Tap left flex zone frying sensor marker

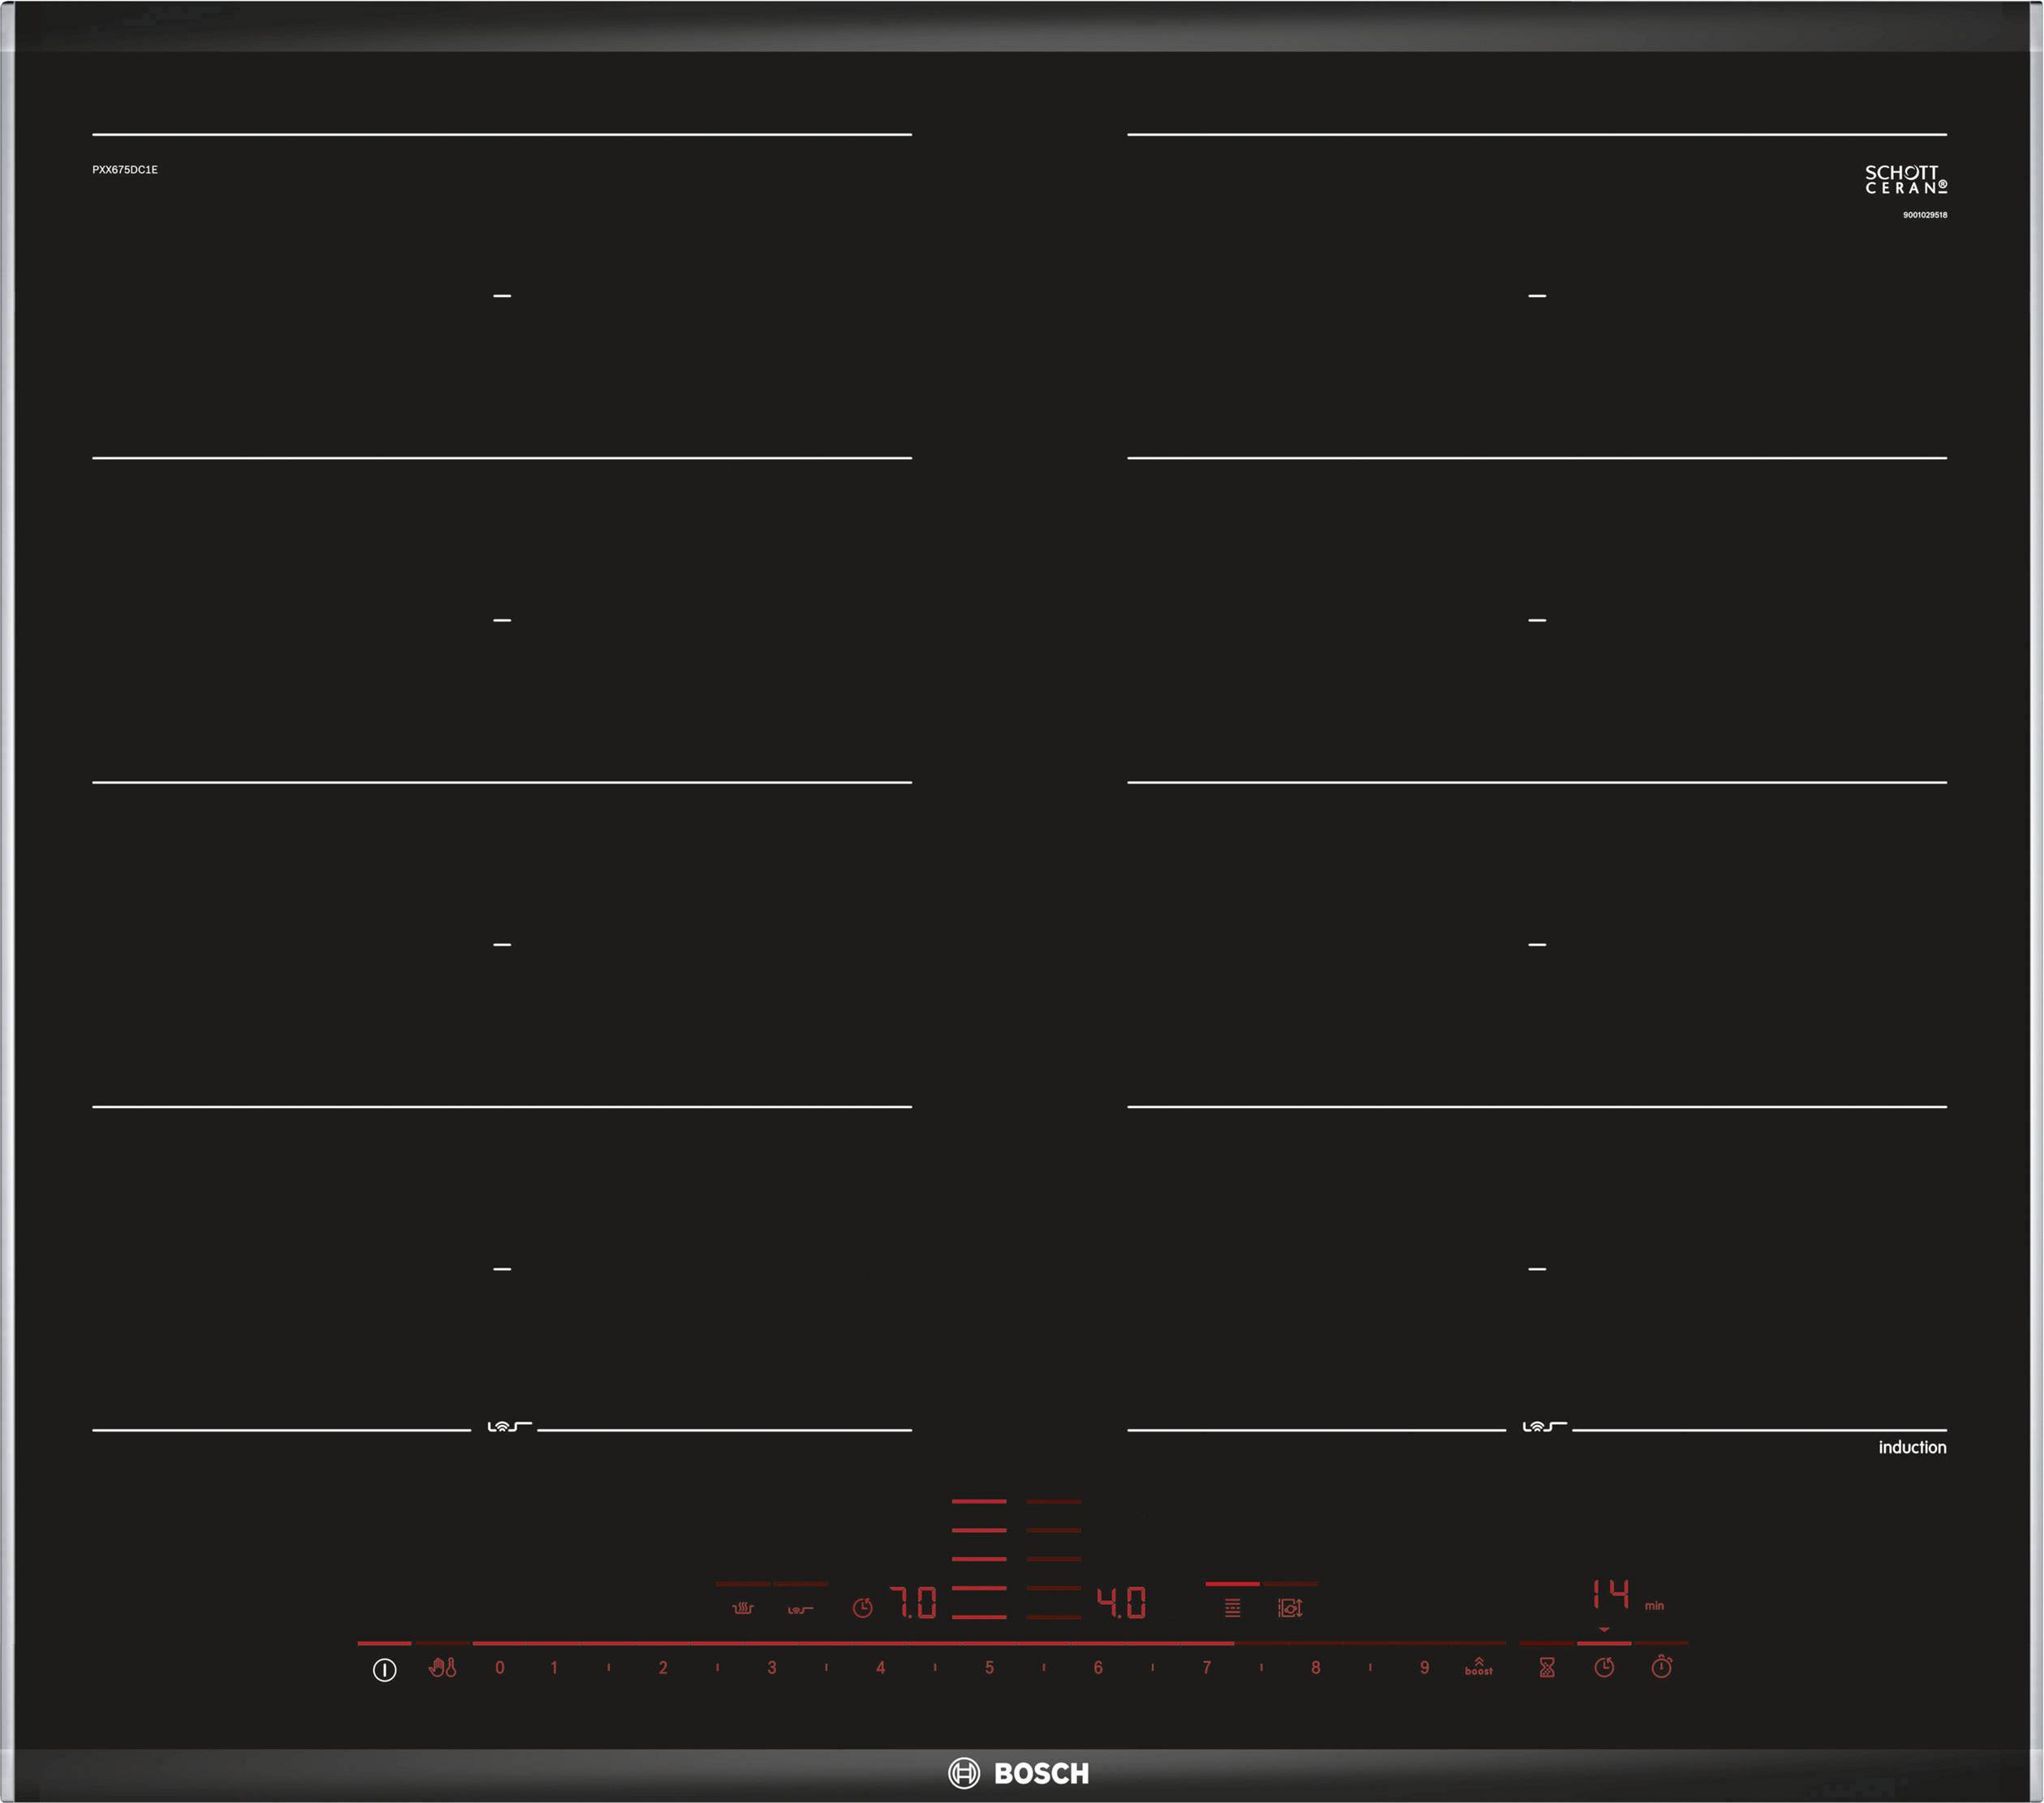click(508, 1427)
